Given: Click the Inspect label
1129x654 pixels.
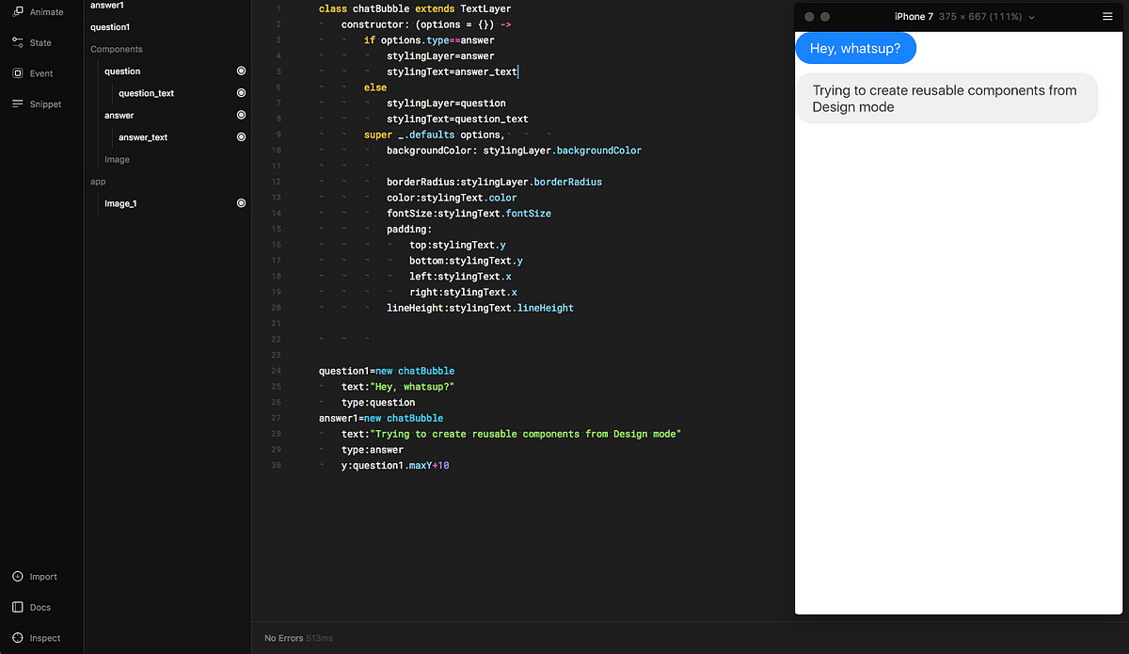Looking at the screenshot, I should point(45,638).
